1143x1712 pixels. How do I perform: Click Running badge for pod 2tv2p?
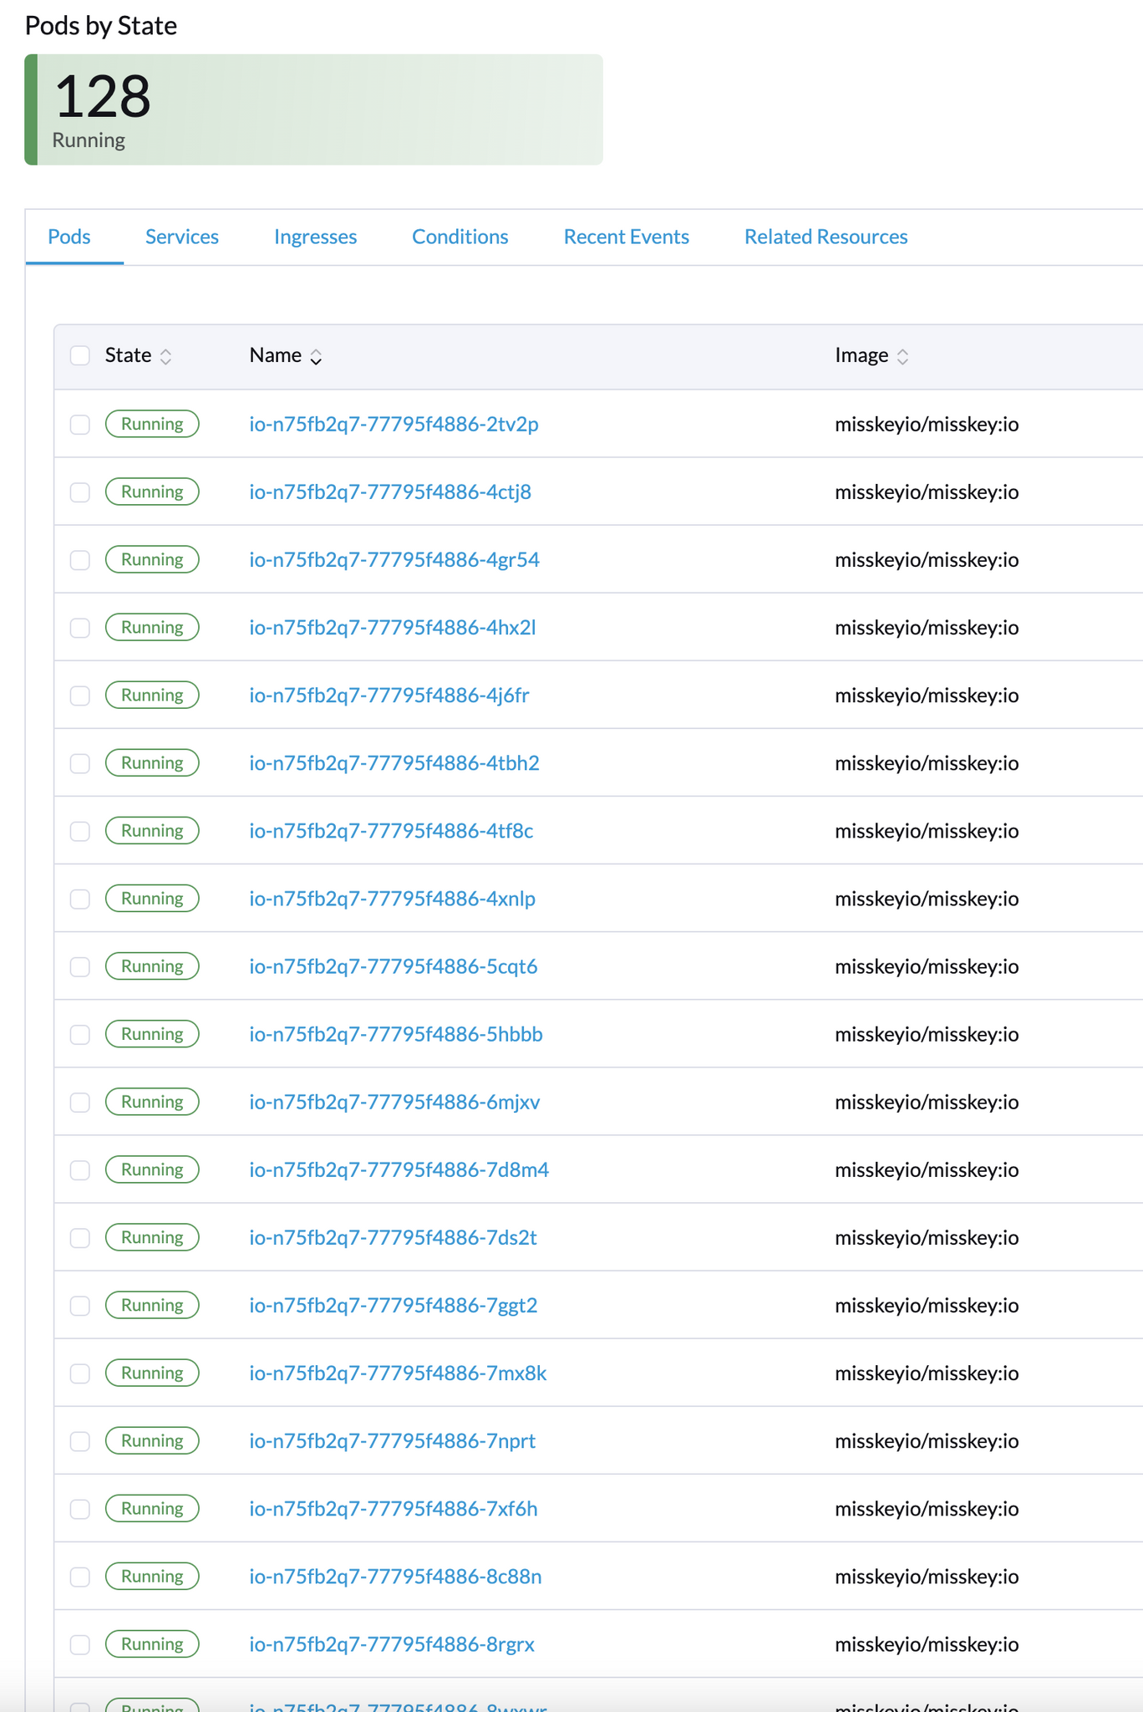pyautogui.click(x=152, y=424)
